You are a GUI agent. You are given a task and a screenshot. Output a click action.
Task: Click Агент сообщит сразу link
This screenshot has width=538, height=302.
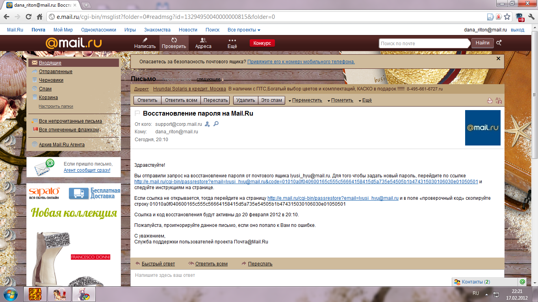click(x=87, y=170)
